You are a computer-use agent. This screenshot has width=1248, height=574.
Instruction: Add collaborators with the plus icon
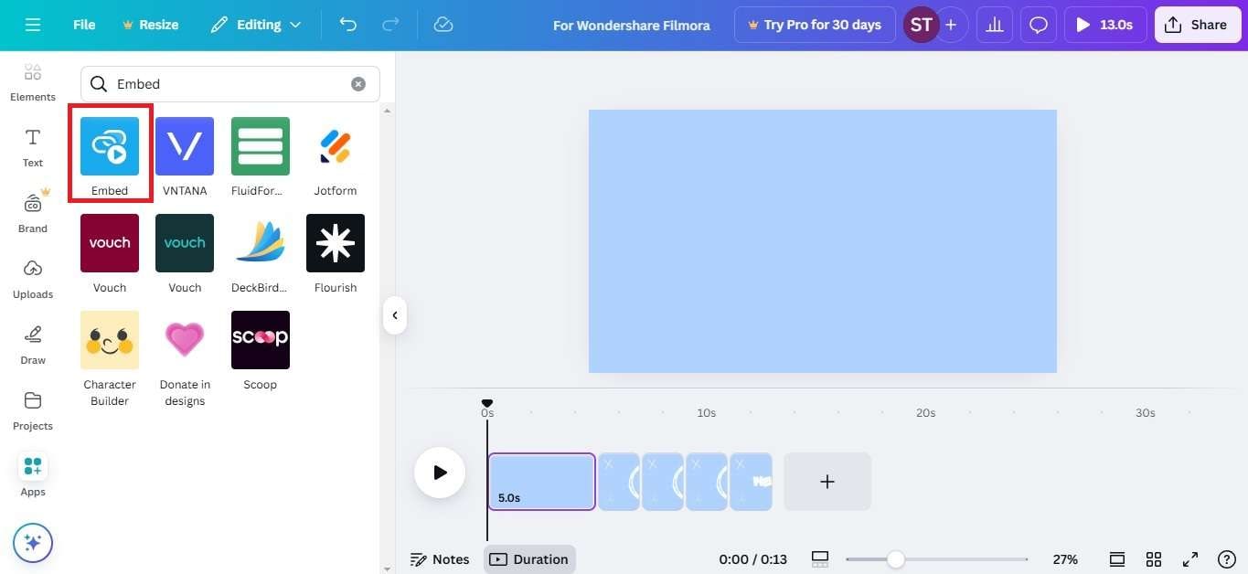pyautogui.click(x=951, y=25)
